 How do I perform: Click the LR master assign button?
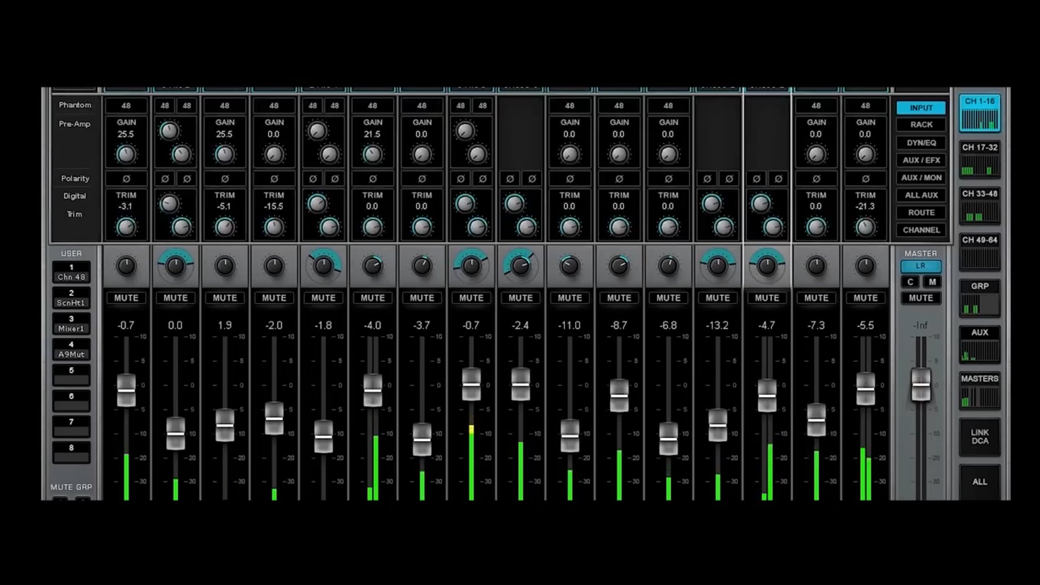(921, 266)
